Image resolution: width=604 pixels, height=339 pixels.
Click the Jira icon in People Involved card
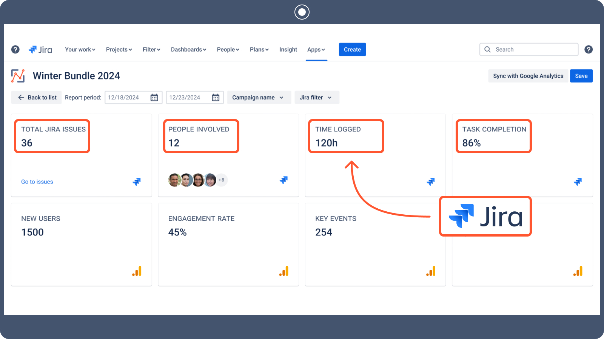click(x=284, y=180)
